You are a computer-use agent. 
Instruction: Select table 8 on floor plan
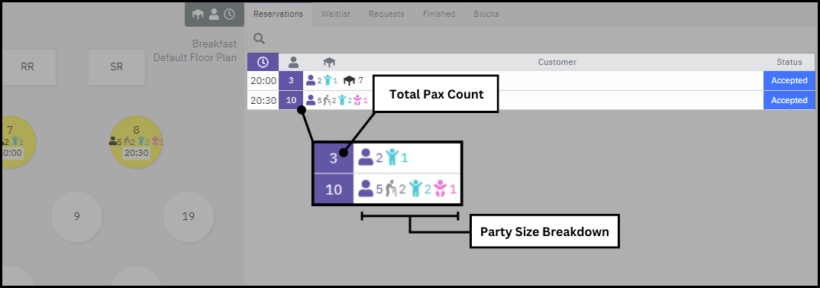tap(136, 142)
